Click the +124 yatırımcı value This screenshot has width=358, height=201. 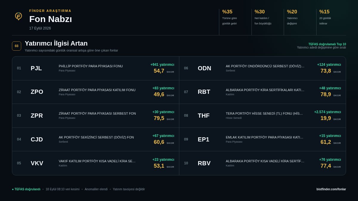tap(329, 65)
